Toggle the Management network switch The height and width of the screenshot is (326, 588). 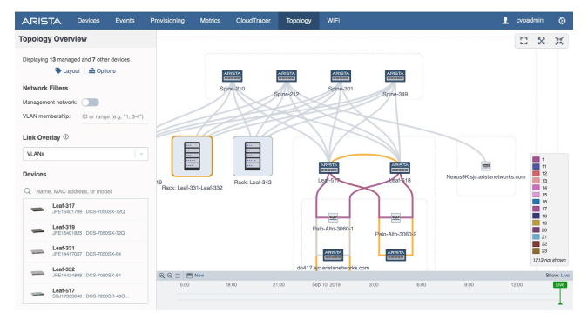point(90,103)
